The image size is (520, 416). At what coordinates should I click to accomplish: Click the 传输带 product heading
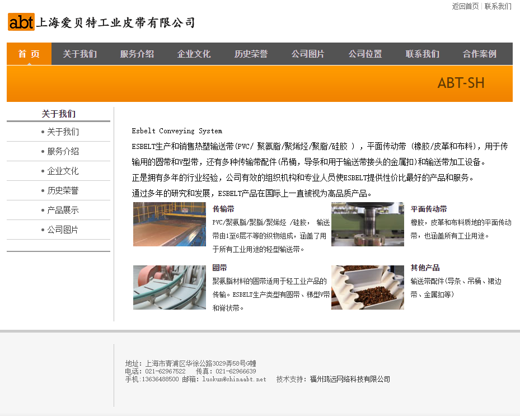tap(223, 209)
